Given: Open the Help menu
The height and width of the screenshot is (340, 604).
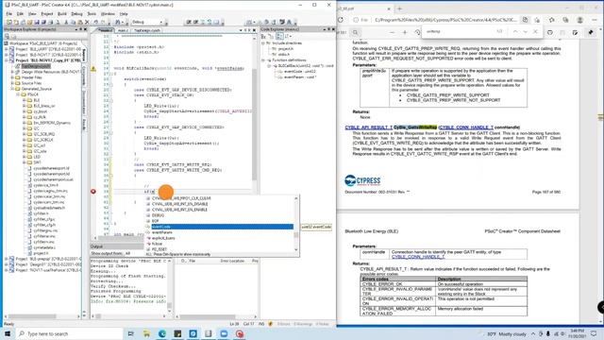Looking at the screenshot, I should 124,14.
